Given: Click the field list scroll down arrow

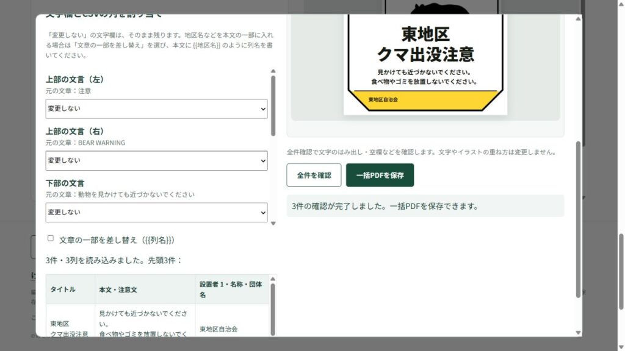Looking at the screenshot, I should 273,224.
